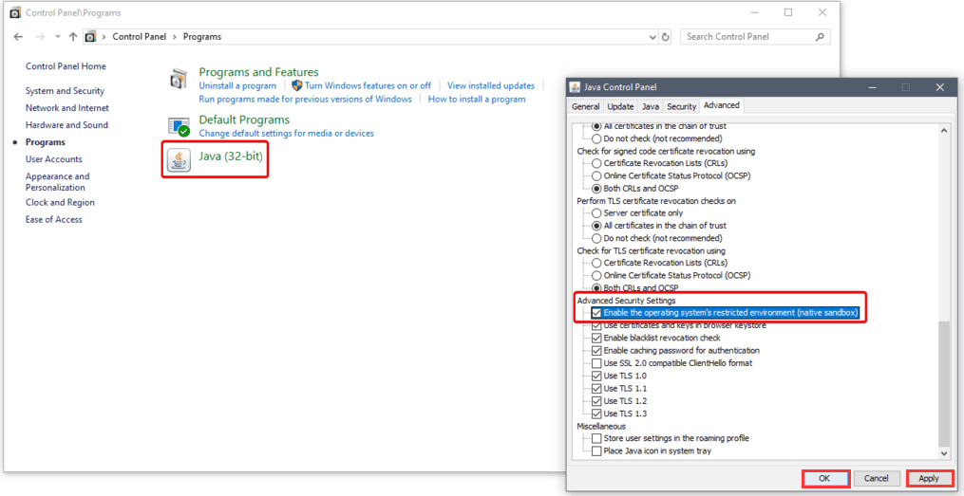Click the Programs and Features icon
964x496 pixels.
click(x=179, y=78)
